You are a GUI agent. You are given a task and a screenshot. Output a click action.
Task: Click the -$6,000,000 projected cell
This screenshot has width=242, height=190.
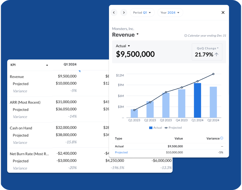click(161, 161)
